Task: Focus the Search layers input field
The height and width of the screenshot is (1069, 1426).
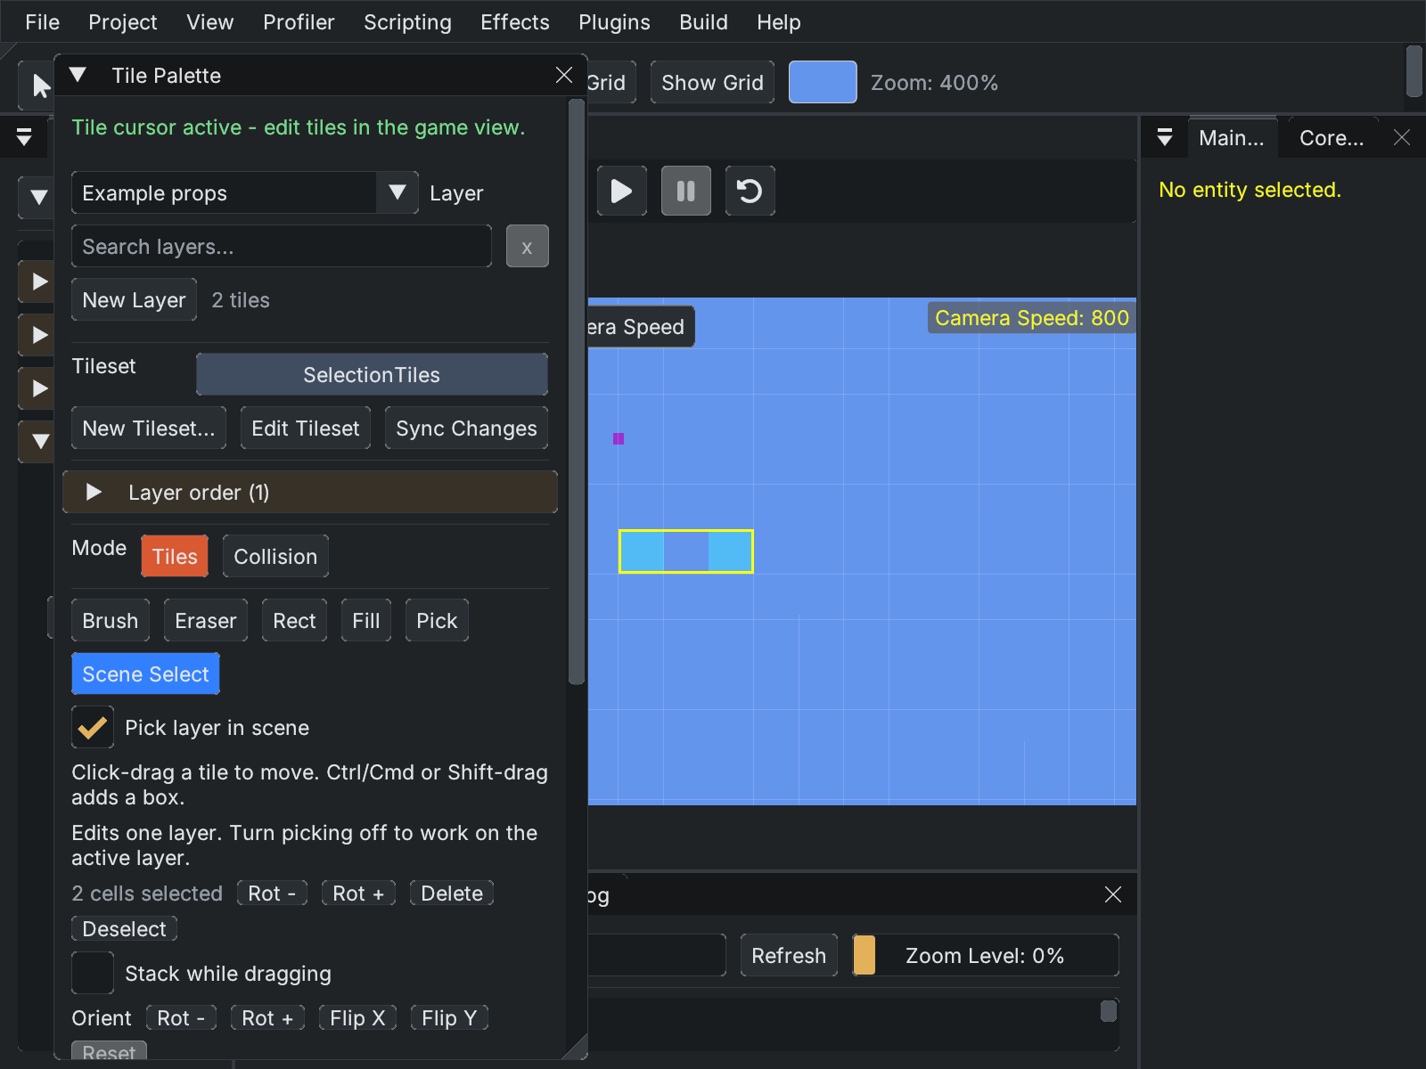Action: click(x=282, y=247)
